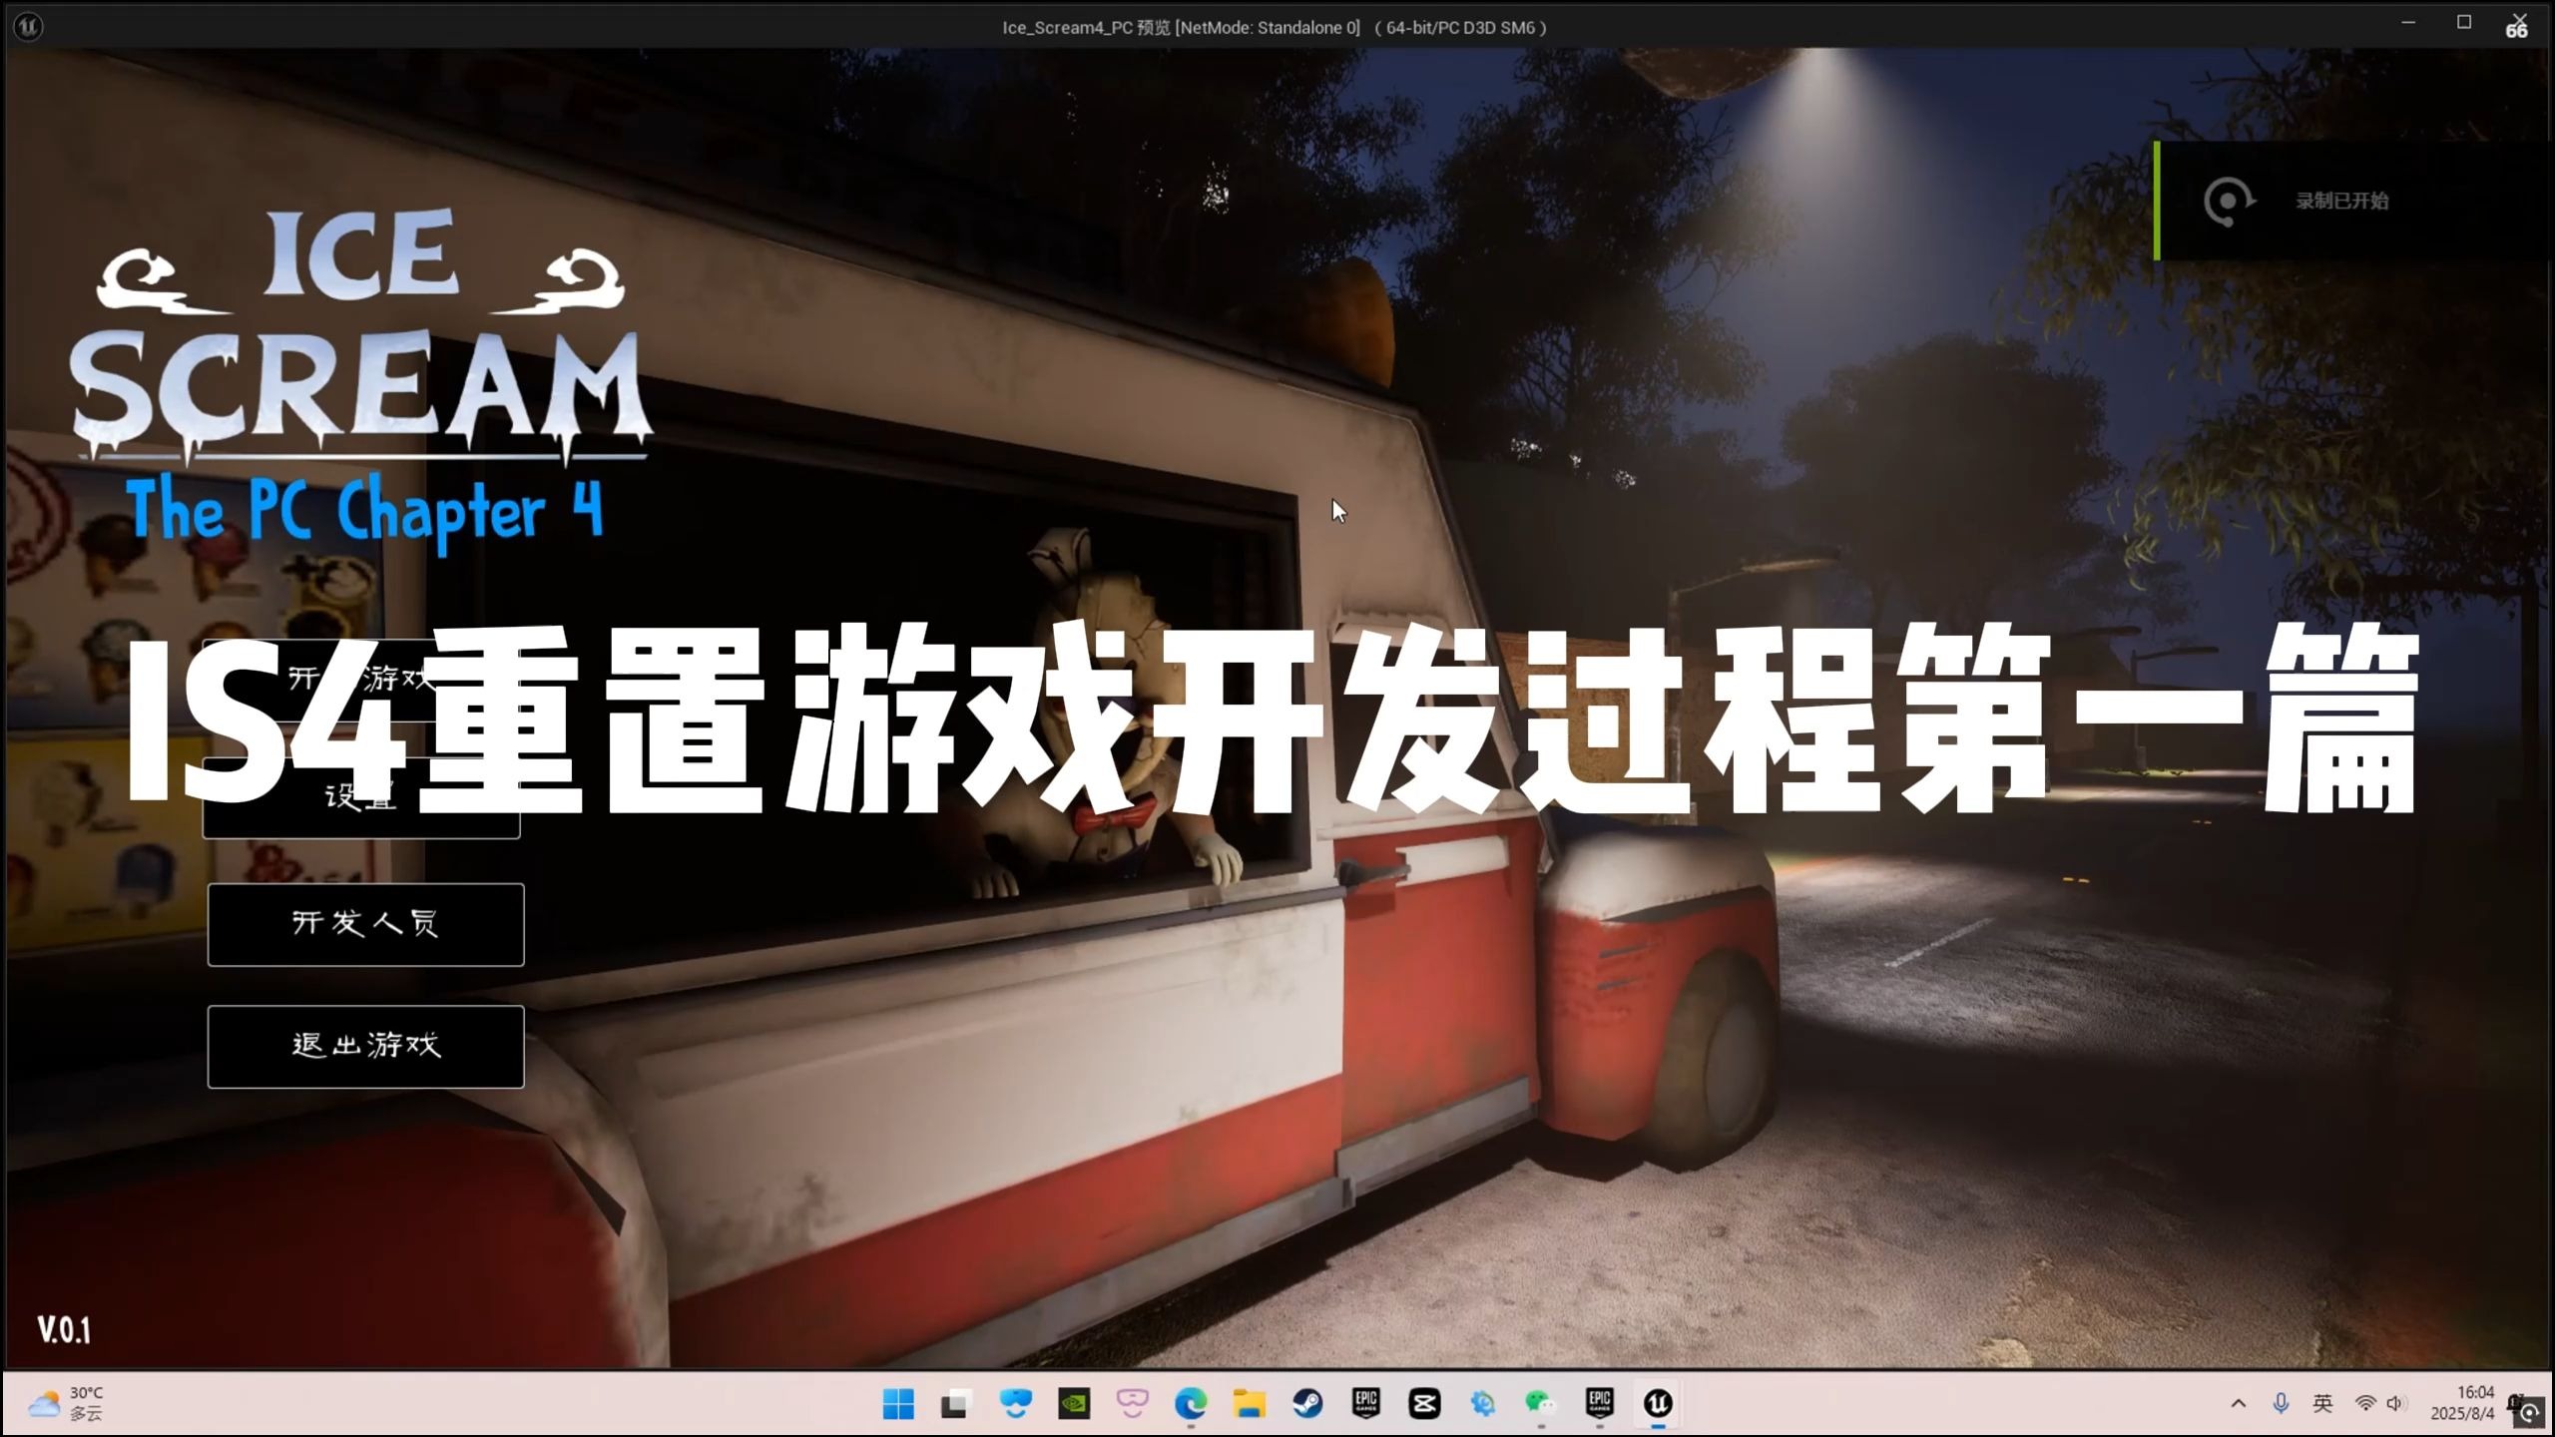This screenshot has width=2555, height=1437.
Task: Switch to the Unreal Engine taskbar icon
Action: point(1658,1404)
